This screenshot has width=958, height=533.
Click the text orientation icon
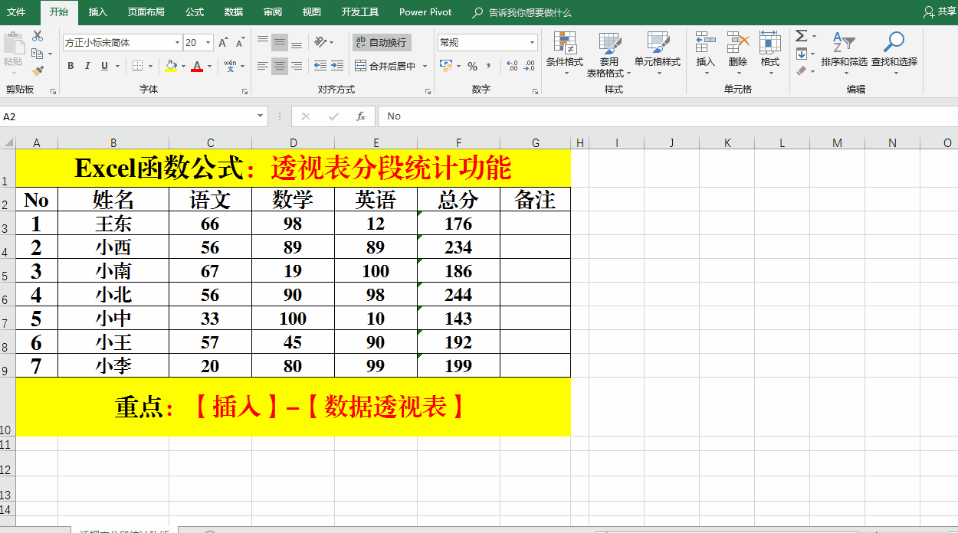[321, 42]
